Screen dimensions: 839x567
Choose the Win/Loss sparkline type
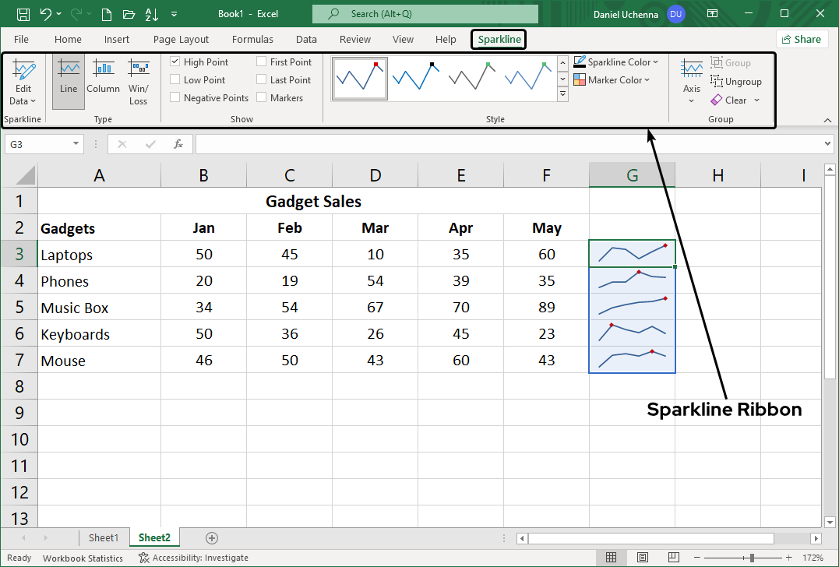138,80
